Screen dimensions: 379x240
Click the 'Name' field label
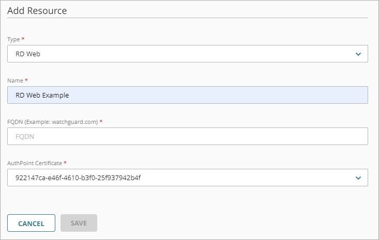pyautogui.click(x=15, y=81)
